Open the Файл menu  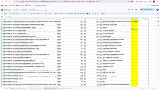(5, 11)
